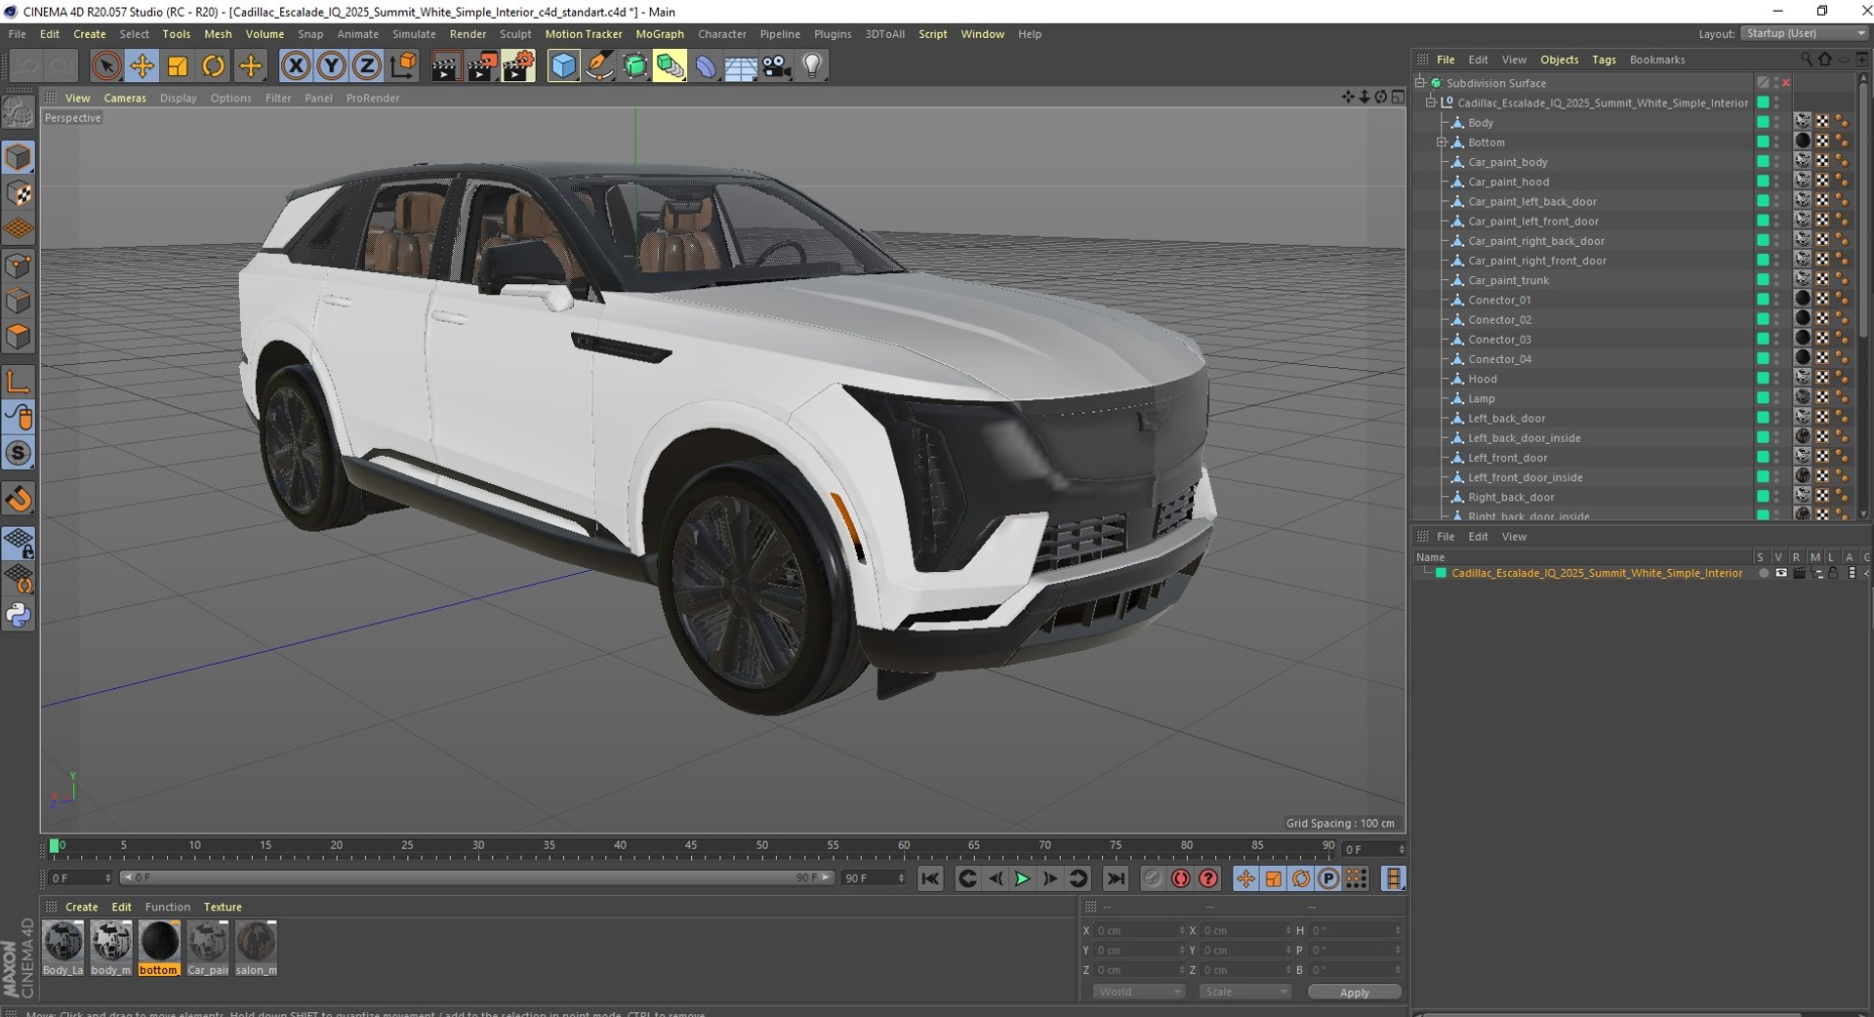The height and width of the screenshot is (1017, 1874).
Task: Toggle Body object layer visibility dot
Action: coord(1777,123)
